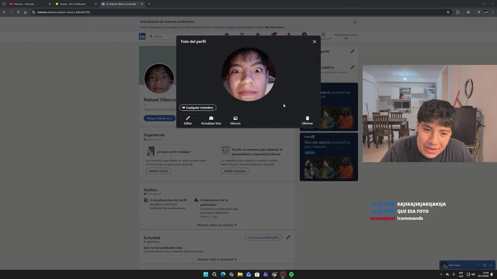Viewport: 497px width, 279px height.
Task: Click the 0 seguidores link
Action: pos(151,242)
